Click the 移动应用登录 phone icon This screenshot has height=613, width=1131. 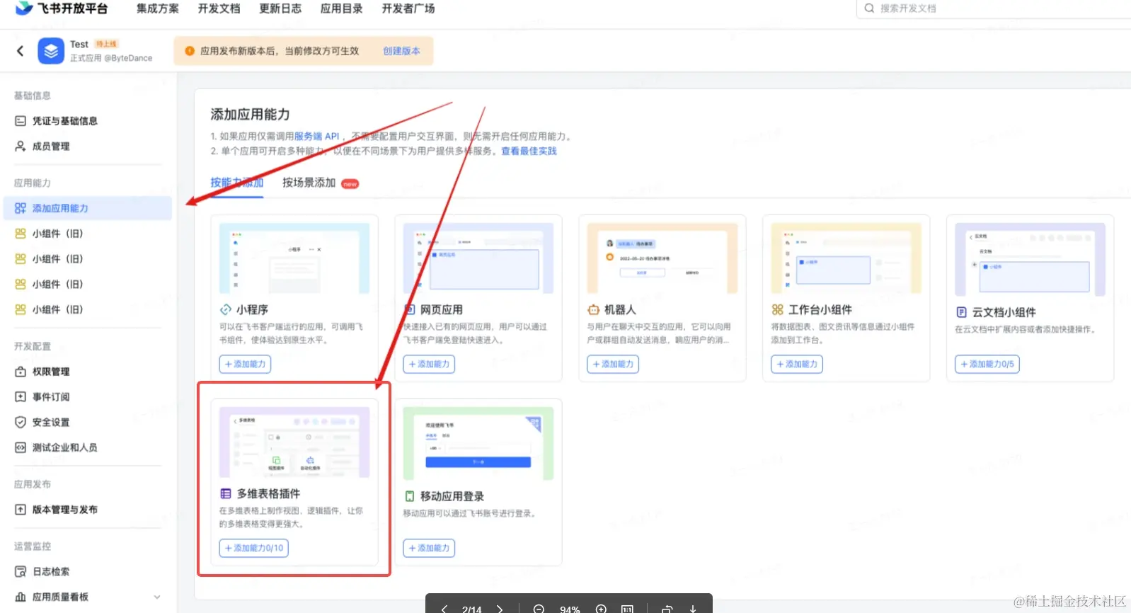pos(409,496)
